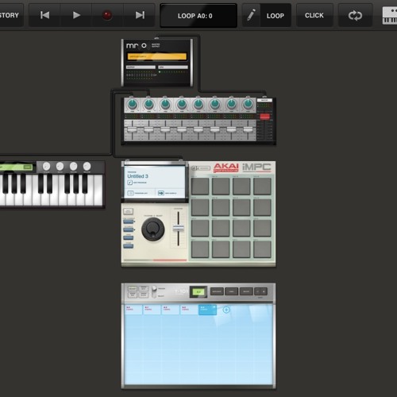
Task: Click the fifth teal knob on the mixer
Action: point(198,104)
